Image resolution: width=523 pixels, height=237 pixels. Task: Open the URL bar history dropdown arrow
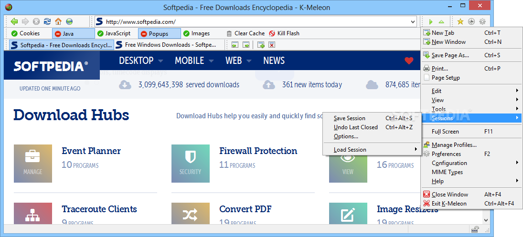[x=413, y=22]
